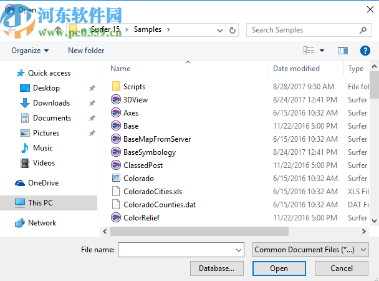Select the ColoradoCounties.dat file name

pos(160,205)
